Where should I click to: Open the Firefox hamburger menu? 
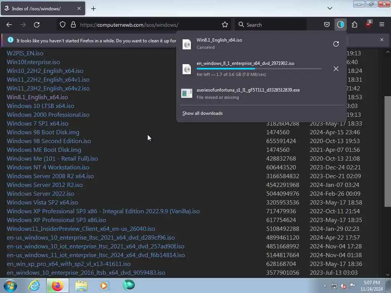(382, 25)
